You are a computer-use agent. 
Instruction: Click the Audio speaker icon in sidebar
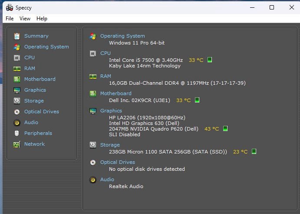click(x=17, y=123)
